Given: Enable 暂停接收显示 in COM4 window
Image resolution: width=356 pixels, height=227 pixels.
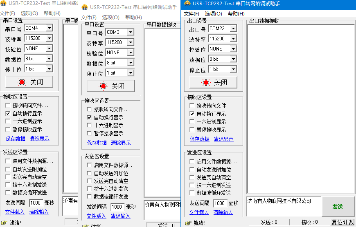Looking at the screenshot, I should (x=8, y=129).
